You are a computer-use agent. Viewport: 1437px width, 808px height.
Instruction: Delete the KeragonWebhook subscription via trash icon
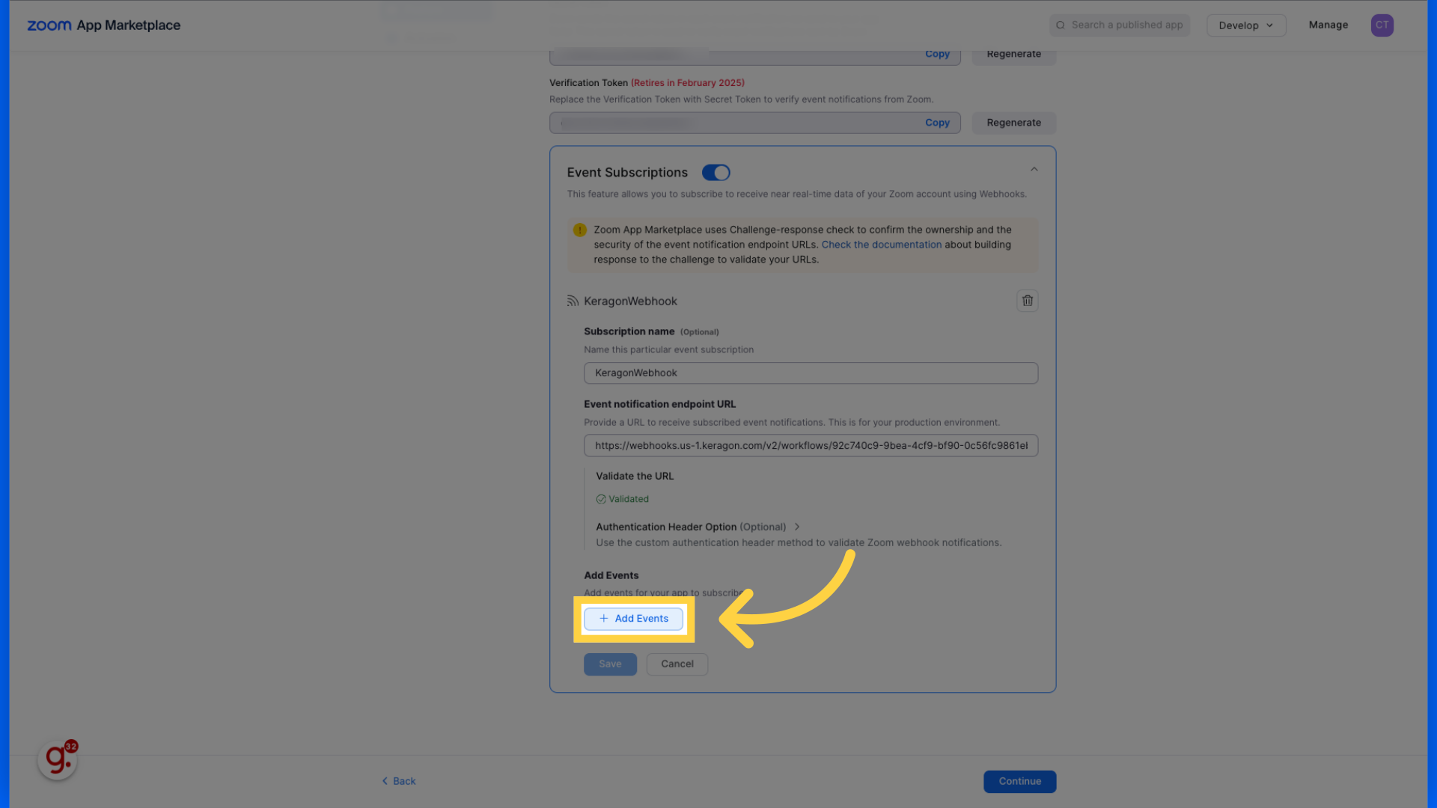point(1028,301)
